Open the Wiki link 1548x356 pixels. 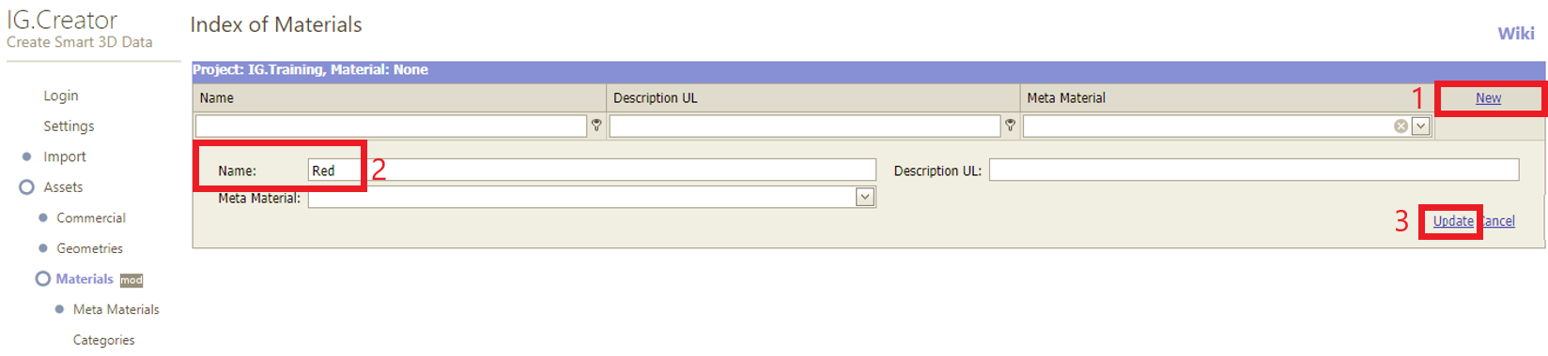[x=1515, y=34]
